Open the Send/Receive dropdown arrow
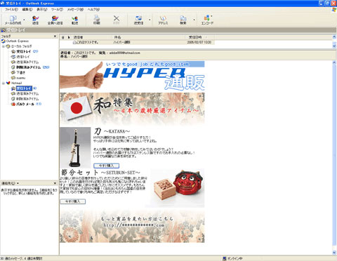Image resolution: width=337 pixels, height=261 pixels. [x=150, y=20]
